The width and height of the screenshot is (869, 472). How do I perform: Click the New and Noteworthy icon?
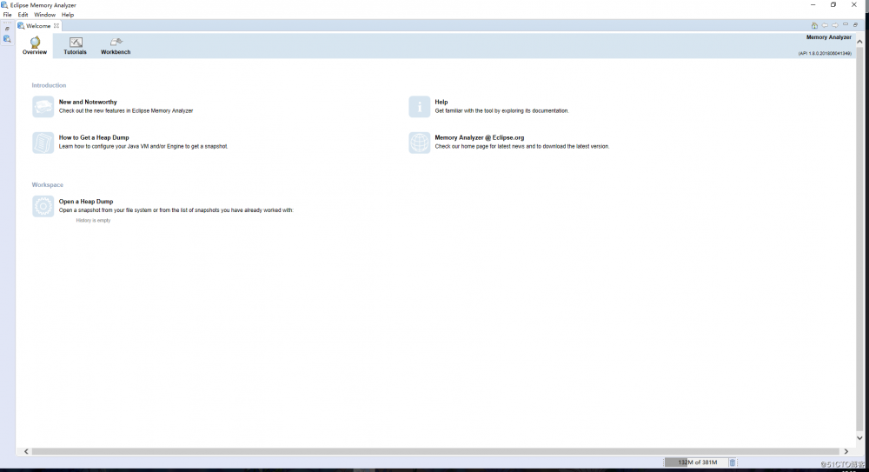(43, 107)
